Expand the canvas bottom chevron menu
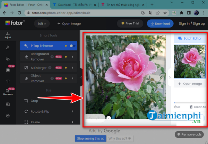Viewport: 208px width, 144px height. 109,118
